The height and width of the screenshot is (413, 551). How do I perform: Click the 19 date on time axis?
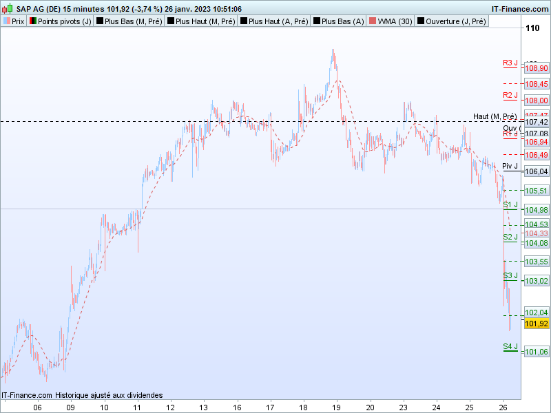coord(337,407)
